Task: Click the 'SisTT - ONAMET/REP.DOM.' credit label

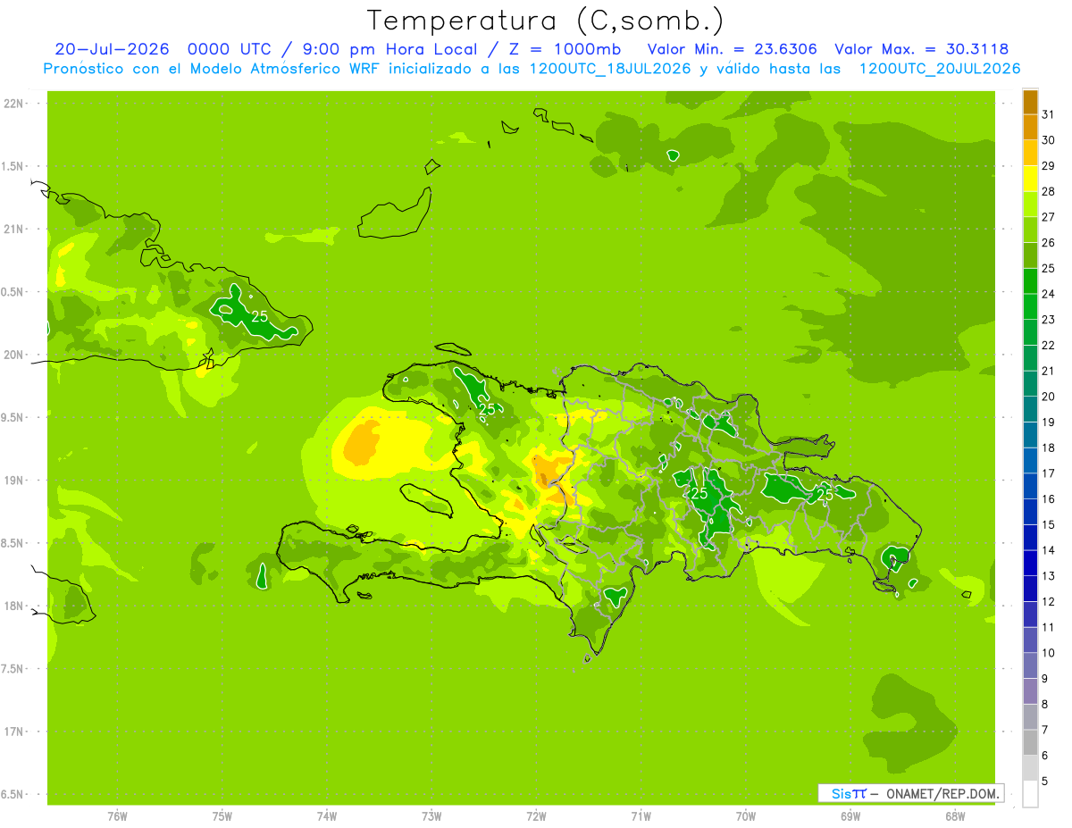Action: 910,793
